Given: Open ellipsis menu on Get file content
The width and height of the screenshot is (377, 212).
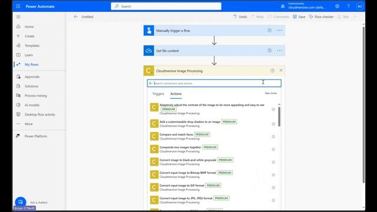Looking at the screenshot, I should [x=279, y=51].
